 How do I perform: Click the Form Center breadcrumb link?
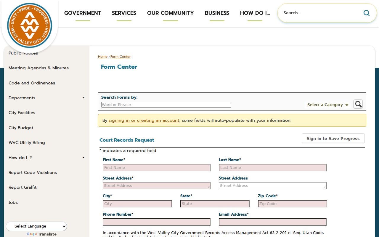click(x=121, y=57)
